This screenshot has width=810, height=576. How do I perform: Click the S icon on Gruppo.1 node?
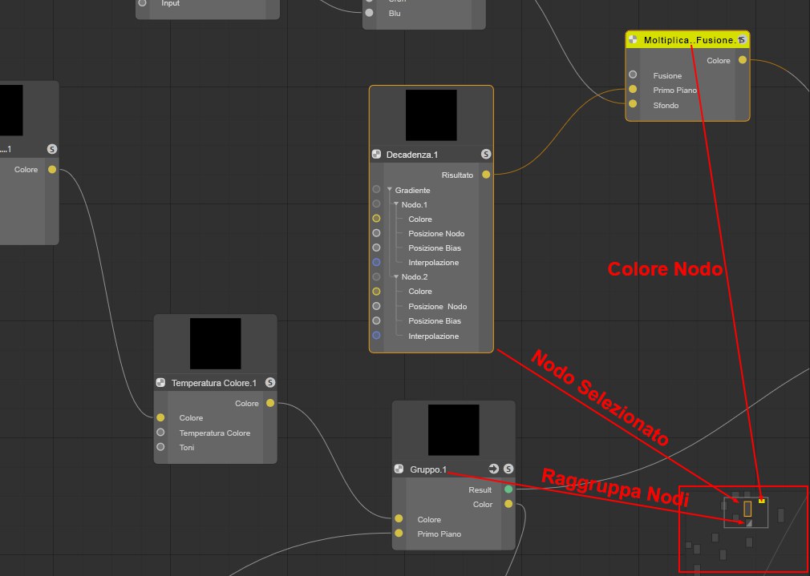point(508,469)
